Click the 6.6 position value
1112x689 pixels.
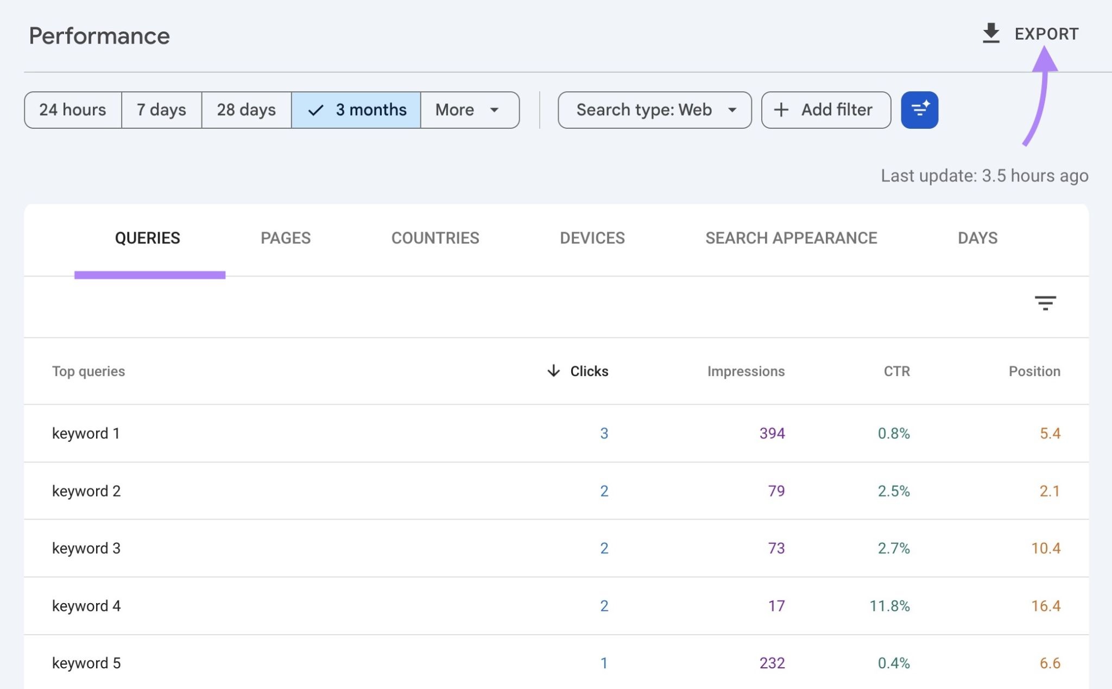1050,663
